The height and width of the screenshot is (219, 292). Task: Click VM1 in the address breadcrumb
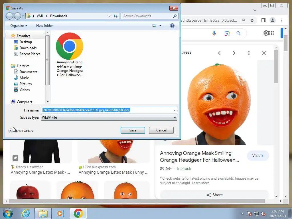point(40,16)
